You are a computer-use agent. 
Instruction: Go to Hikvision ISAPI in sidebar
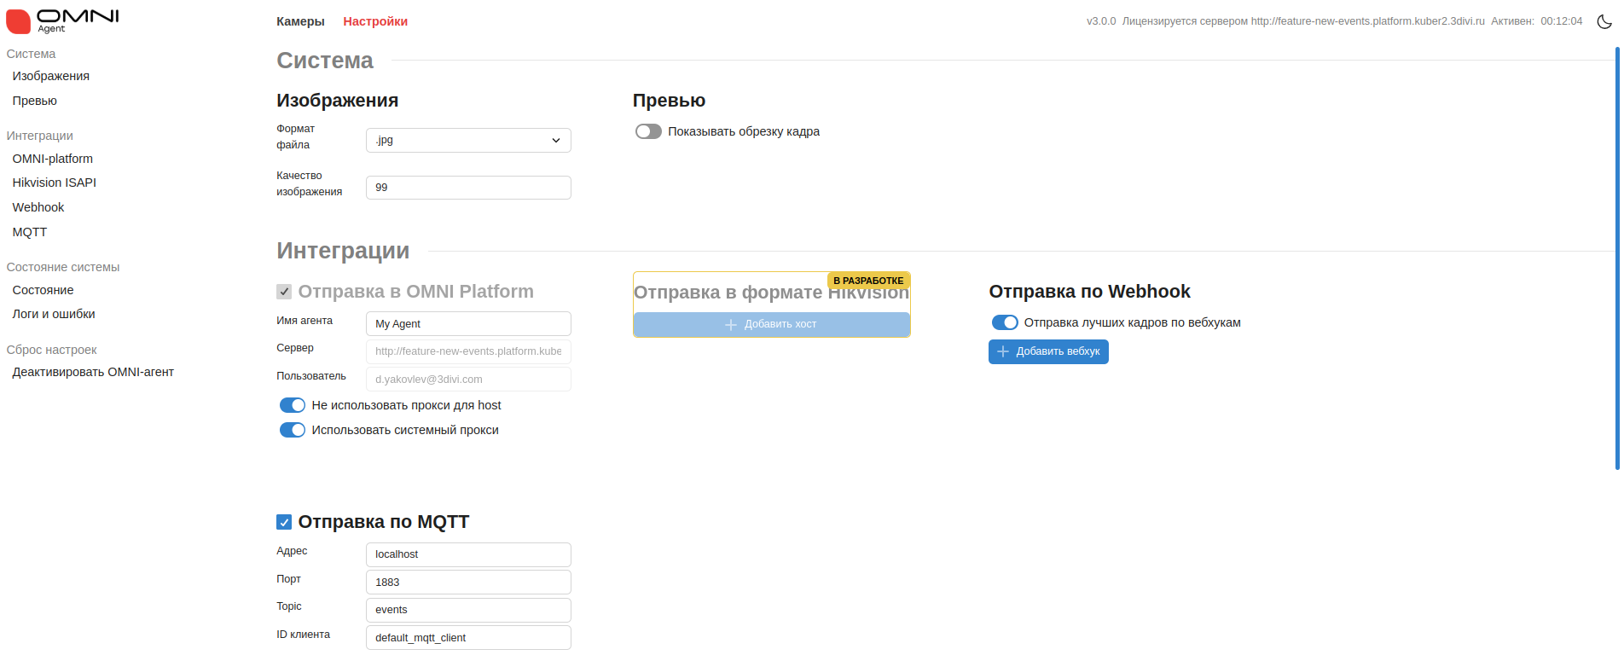pos(55,183)
